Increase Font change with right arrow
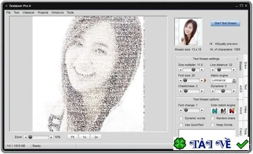The height and width of the screenshot is (154, 253). click(x=202, y=110)
